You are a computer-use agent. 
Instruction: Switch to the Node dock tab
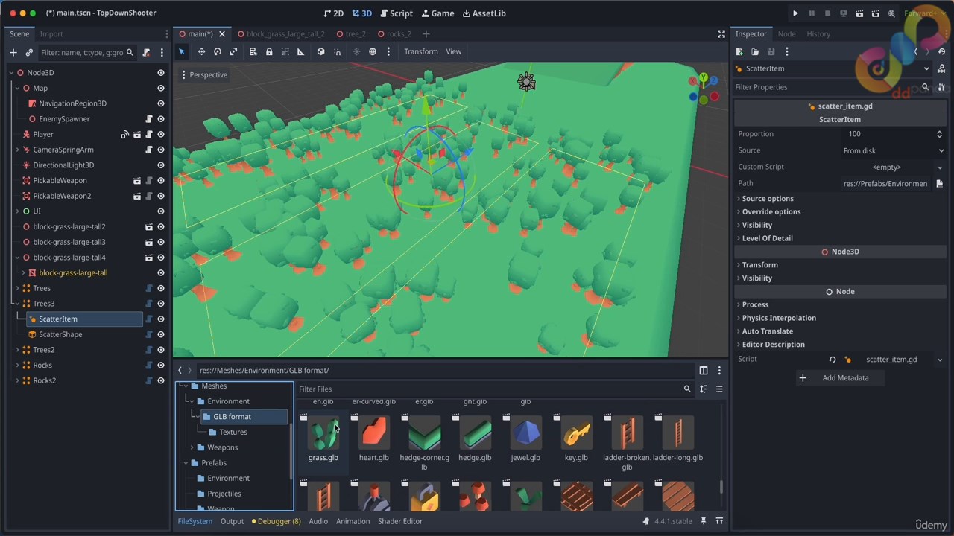(786, 34)
